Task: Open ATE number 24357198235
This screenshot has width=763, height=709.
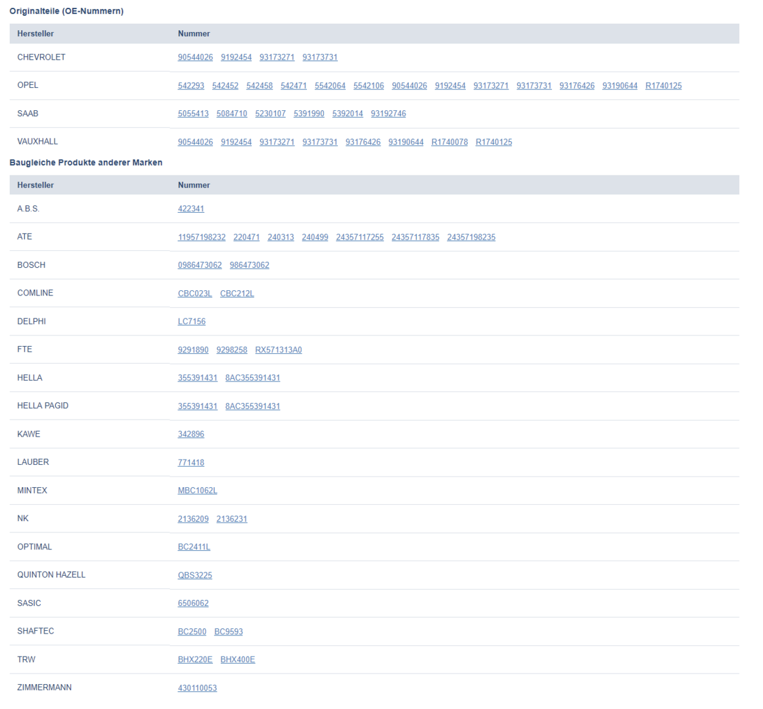Action: click(471, 237)
